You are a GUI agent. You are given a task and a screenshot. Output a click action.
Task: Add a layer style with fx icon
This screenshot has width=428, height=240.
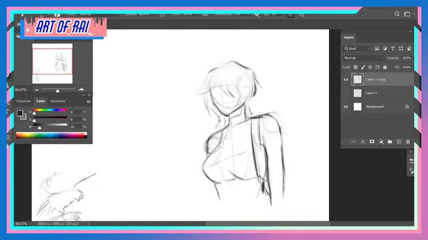coord(362,142)
